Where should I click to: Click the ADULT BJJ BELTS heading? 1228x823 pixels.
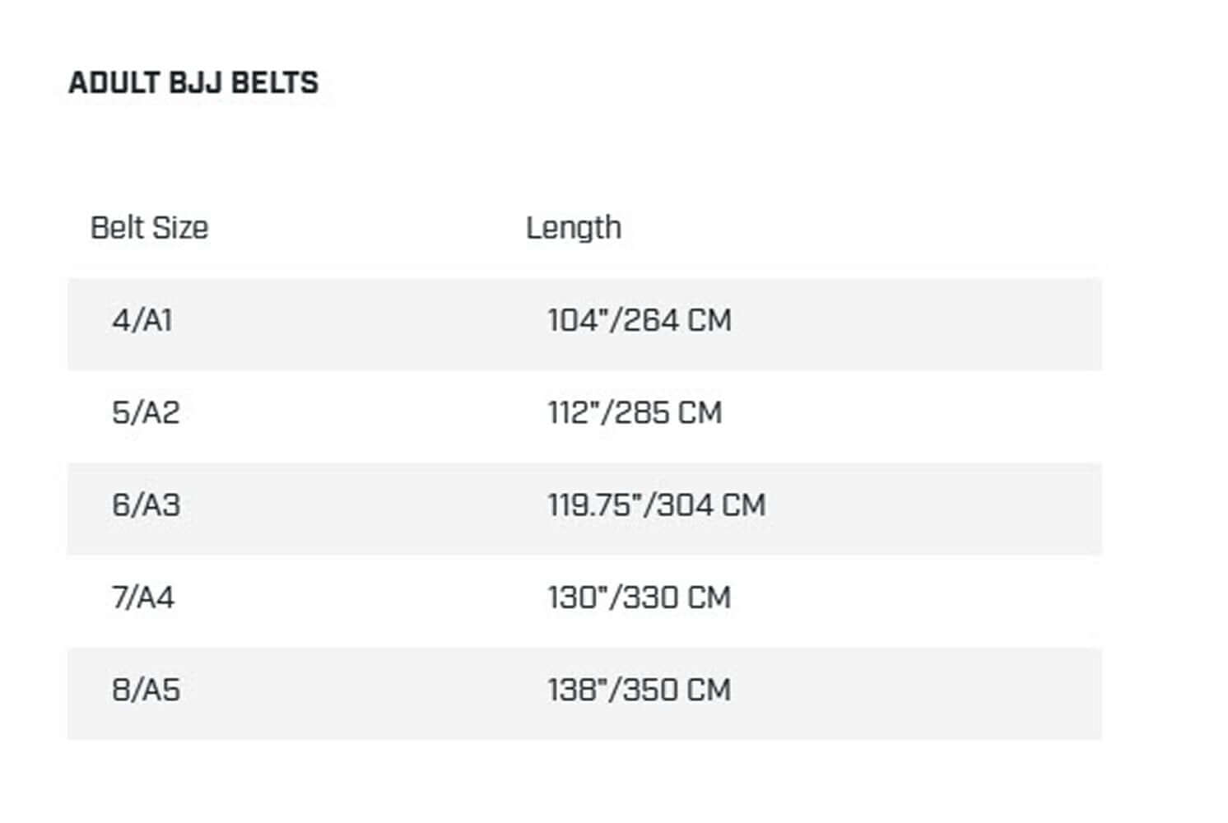click(193, 83)
